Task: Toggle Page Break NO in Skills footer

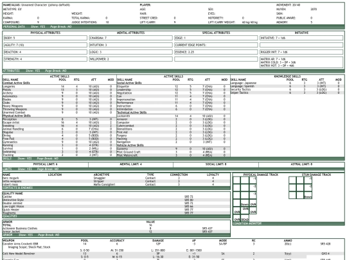Action: pos(48,159)
